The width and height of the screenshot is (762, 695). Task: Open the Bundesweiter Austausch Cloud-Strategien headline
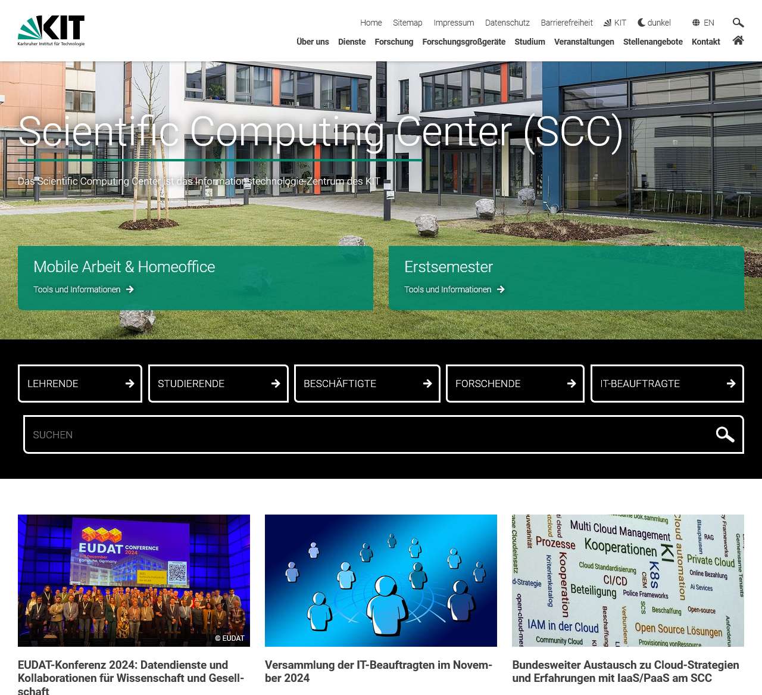pyautogui.click(x=626, y=671)
